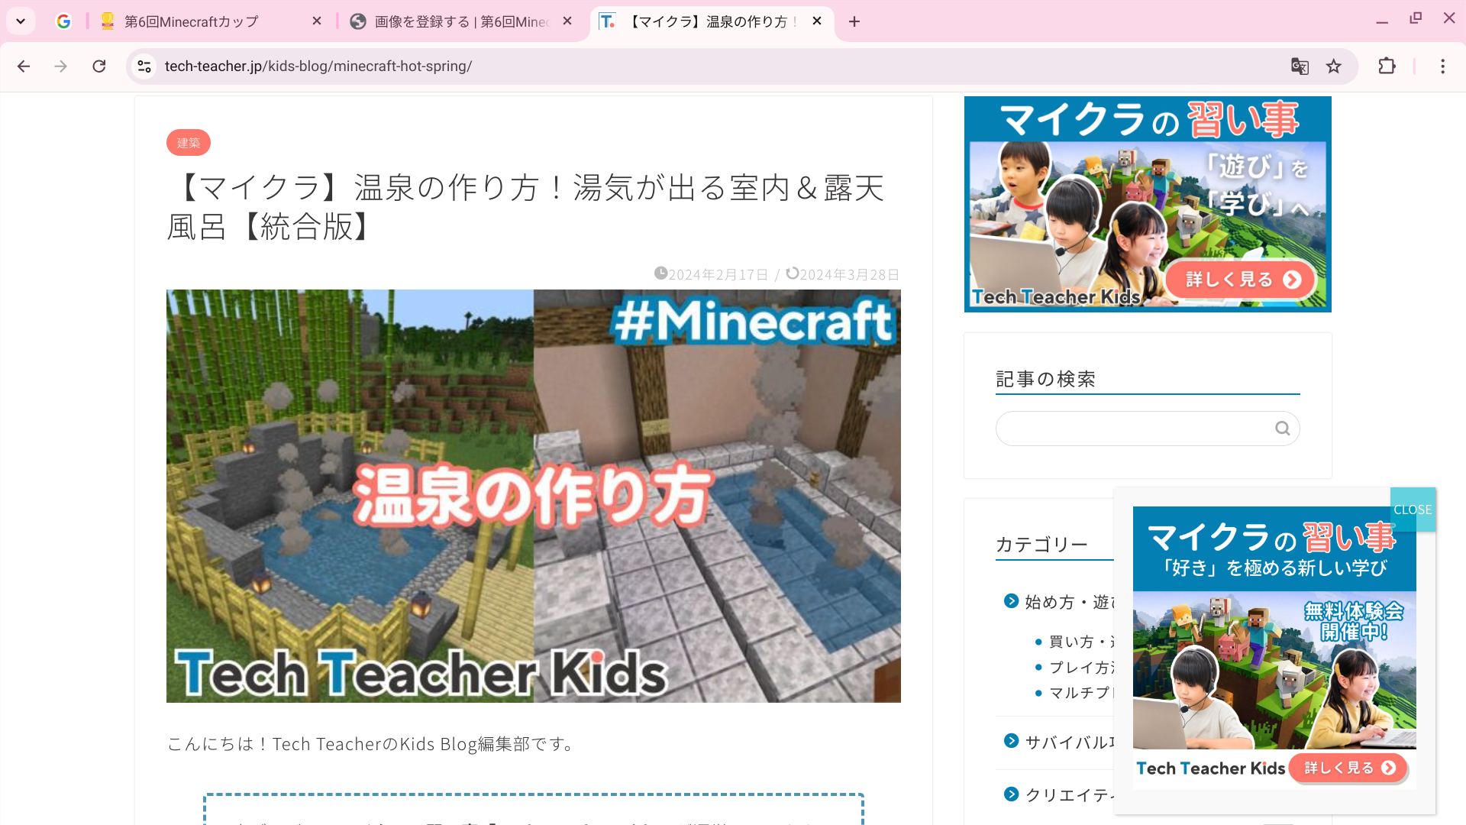Click the Google Translate icon in address bar
1466x825 pixels.
[1300, 66]
